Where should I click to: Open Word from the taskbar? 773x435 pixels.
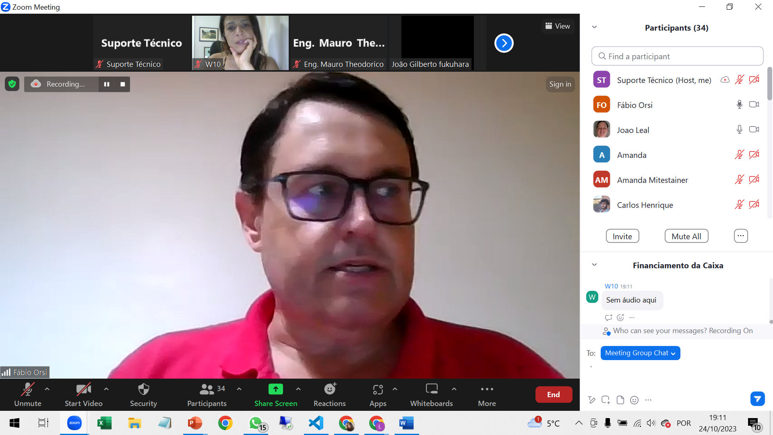(406, 423)
